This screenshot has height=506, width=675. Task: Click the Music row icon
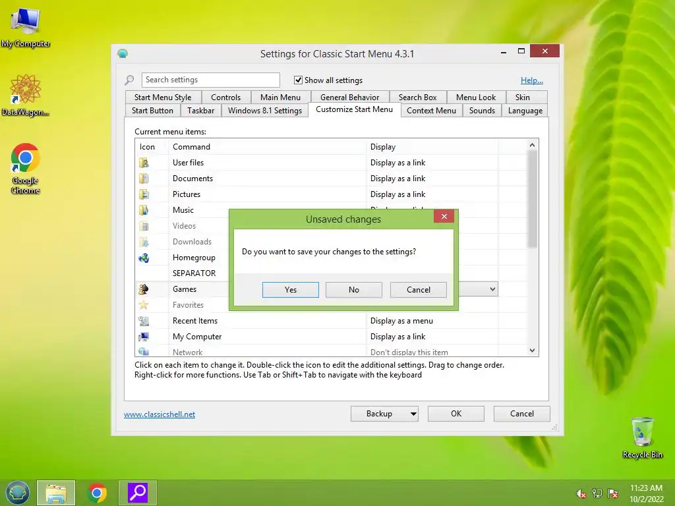144,210
